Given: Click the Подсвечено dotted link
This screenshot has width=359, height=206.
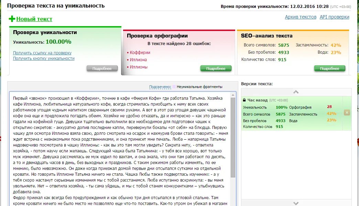Looking at the screenshot, I should (x=160, y=87).
